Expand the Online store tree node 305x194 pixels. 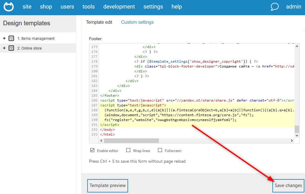[4, 48]
